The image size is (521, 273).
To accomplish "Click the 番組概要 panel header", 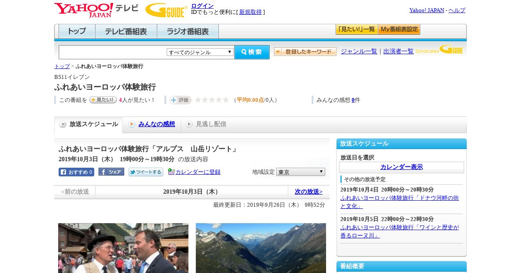I will 402,266.
